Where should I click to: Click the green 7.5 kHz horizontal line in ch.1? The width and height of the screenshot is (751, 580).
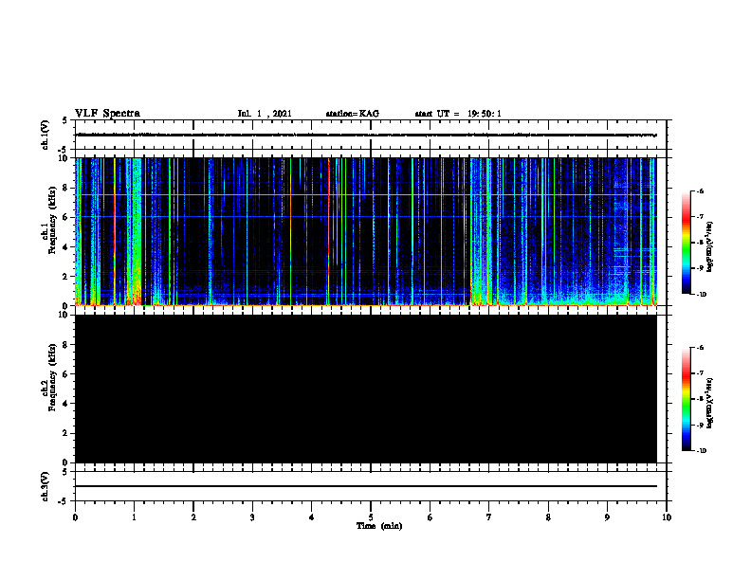pyautogui.click(x=366, y=195)
